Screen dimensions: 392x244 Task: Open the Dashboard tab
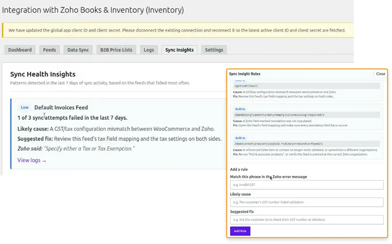tap(20, 50)
